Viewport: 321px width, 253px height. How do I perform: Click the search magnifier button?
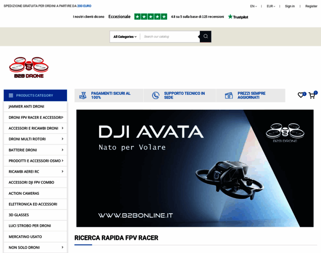206,36
